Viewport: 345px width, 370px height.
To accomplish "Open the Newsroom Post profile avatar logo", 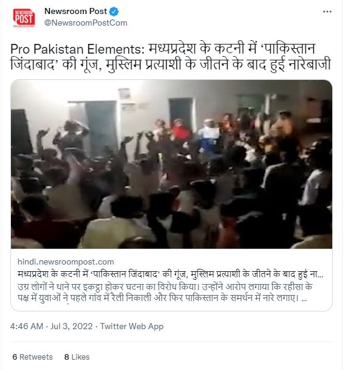I will (24, 18).
